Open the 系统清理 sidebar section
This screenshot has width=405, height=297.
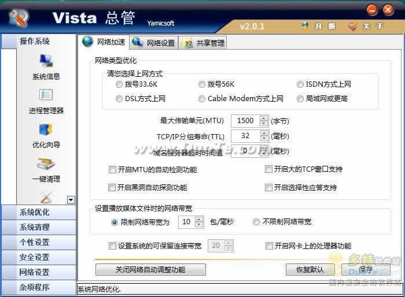(39, 227)
